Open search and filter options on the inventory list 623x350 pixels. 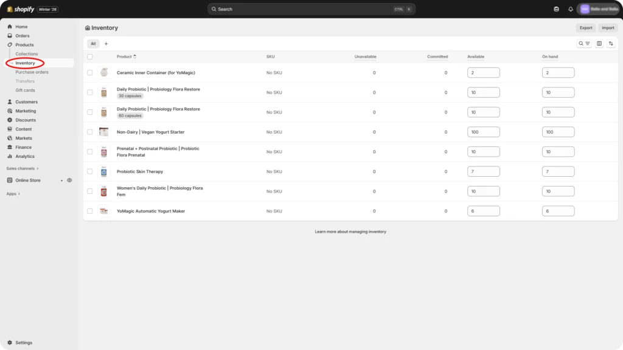[x=583, y=43]
